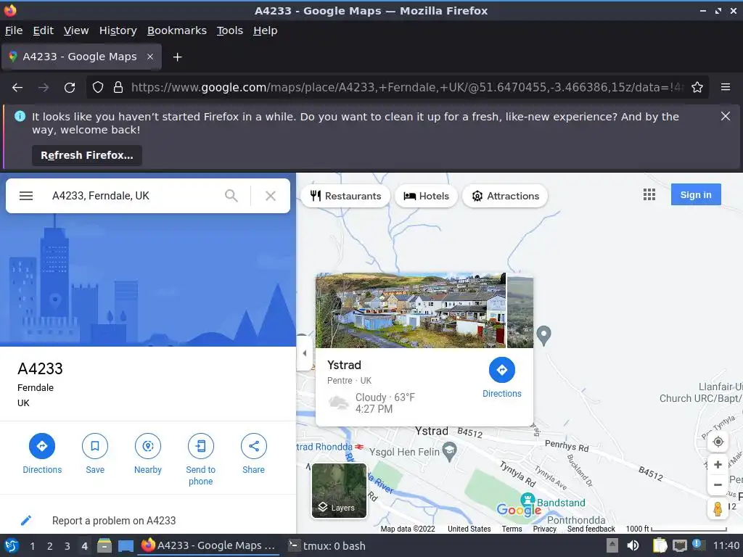Open the Help menu
Viewport: 743px width, 557px height.
coord(266,30)
